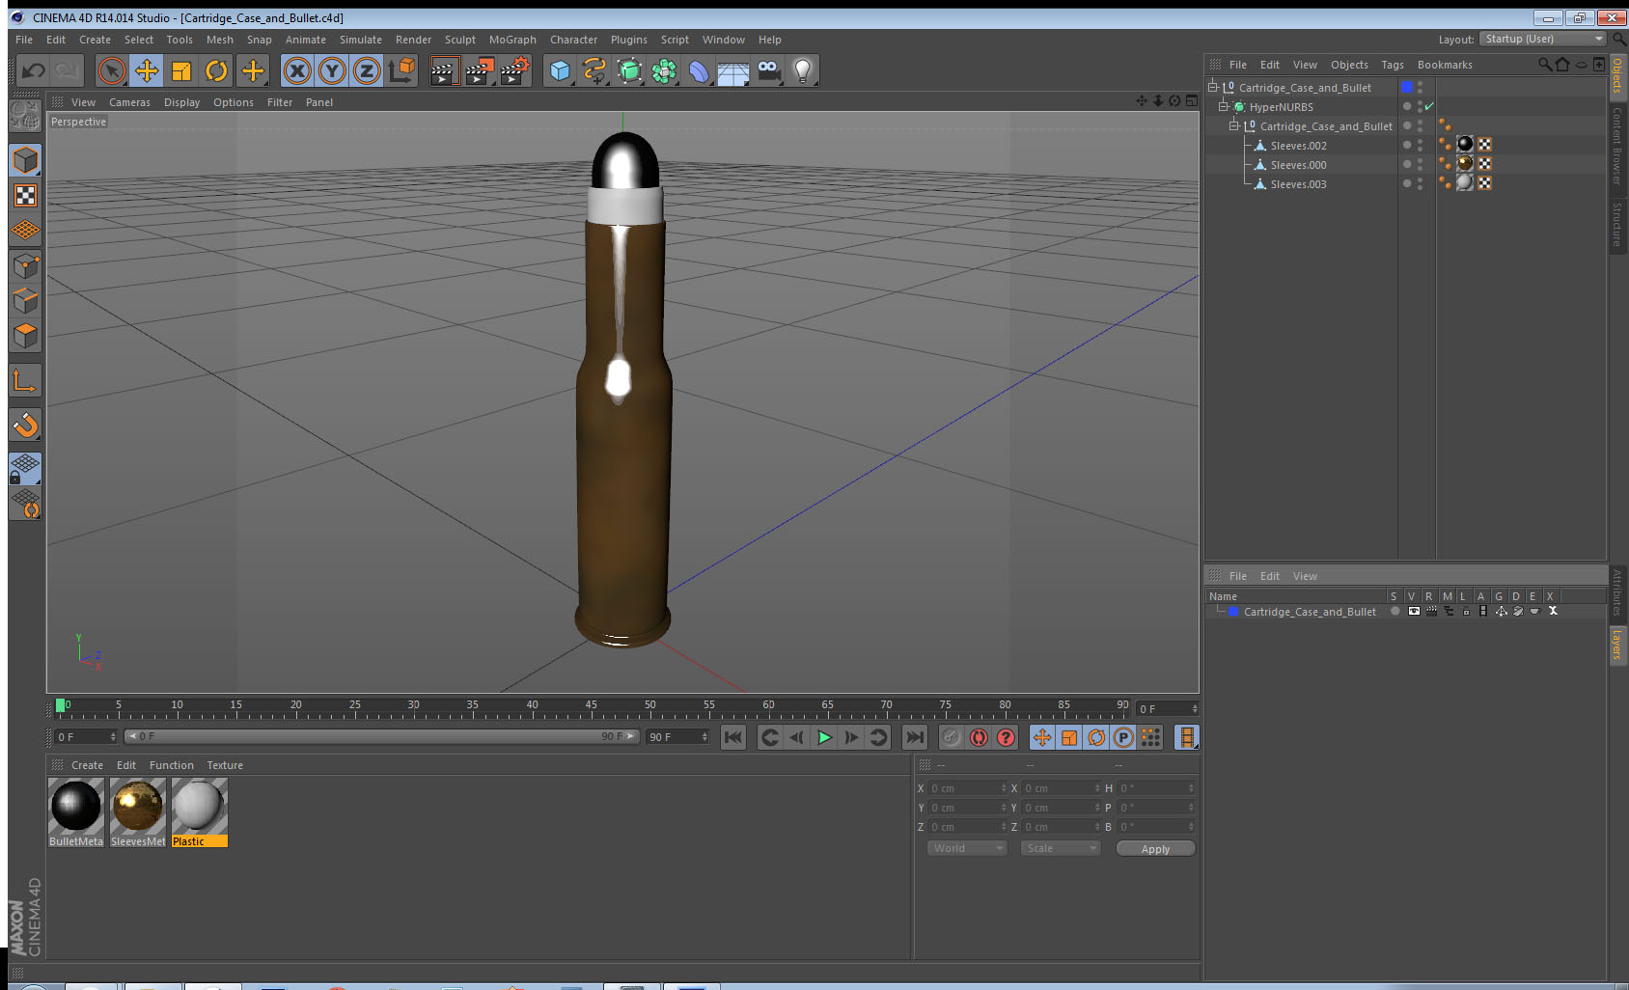Toggle X axis lock
Image resolution: width=1629 pixels, height=990 pixels.
[297, 70]
